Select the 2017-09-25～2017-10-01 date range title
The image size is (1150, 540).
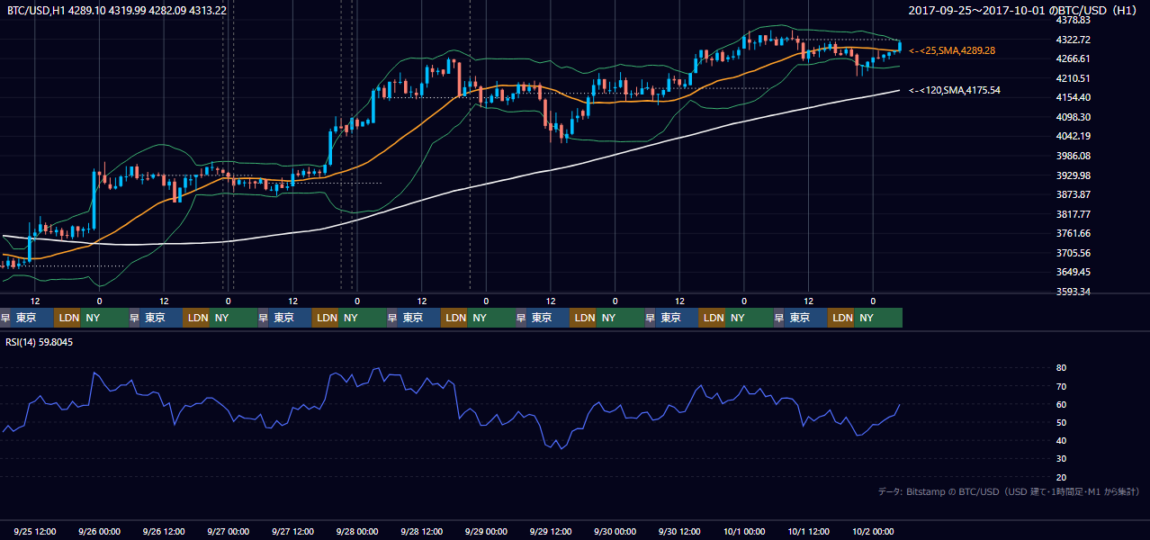1023,10
